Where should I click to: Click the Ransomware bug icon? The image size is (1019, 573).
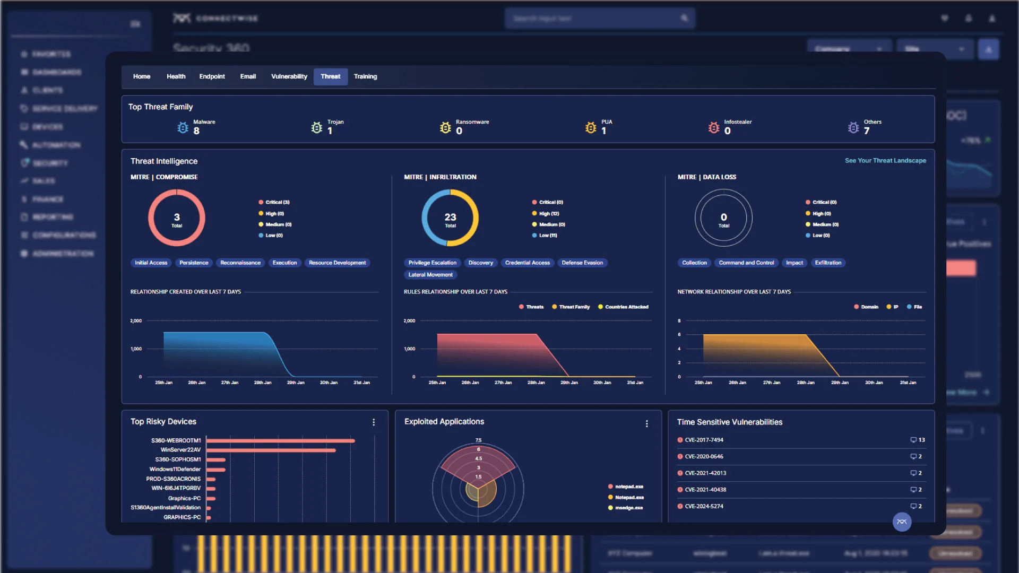click(x=445, y=128)
